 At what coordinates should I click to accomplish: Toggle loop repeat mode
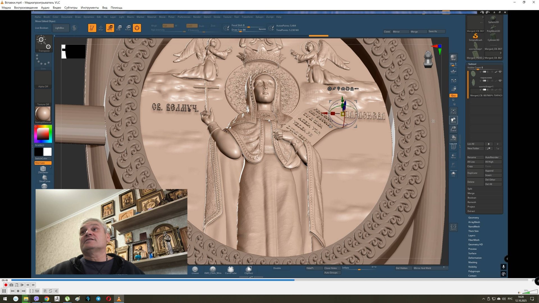coord(51,291)
